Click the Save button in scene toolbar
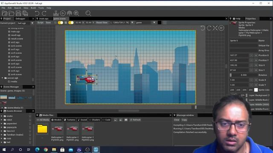Image resolution: width=273 pixels, height=153 pixels. [x=48, y=23]
